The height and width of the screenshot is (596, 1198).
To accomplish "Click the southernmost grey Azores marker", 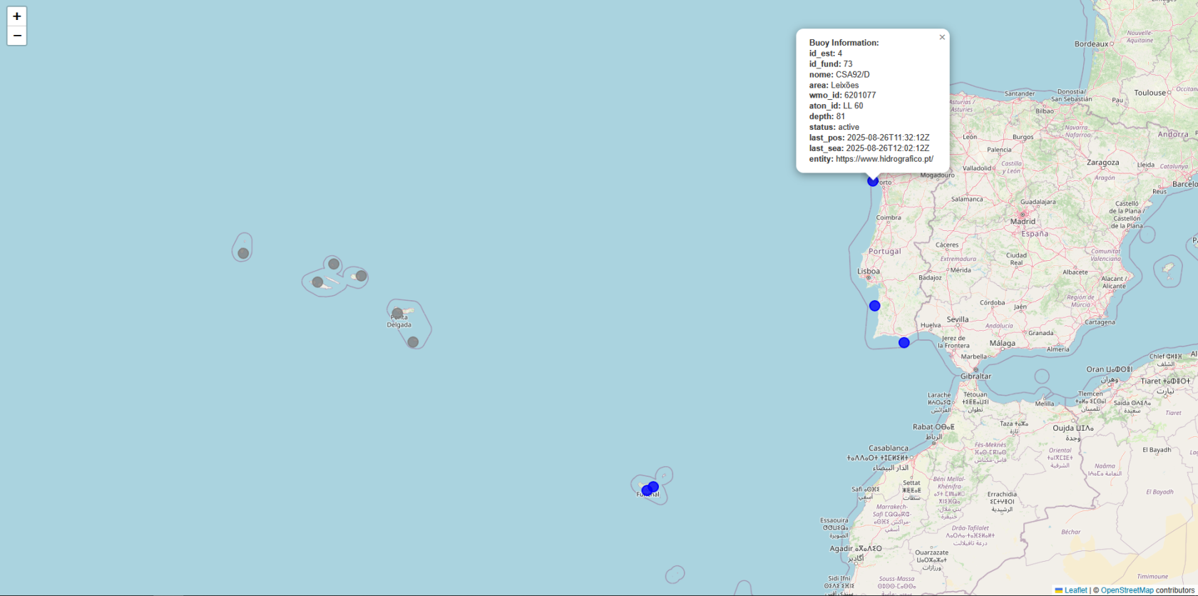I will pos(413,342).
